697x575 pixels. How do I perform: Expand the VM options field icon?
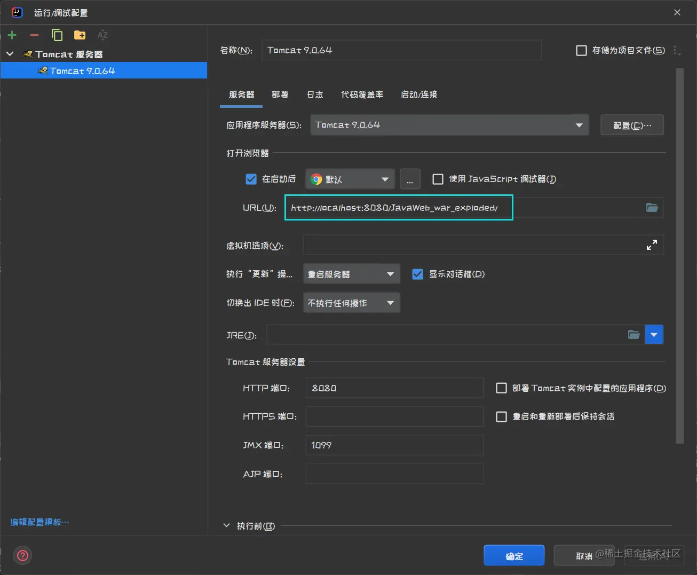pos(652,245)
